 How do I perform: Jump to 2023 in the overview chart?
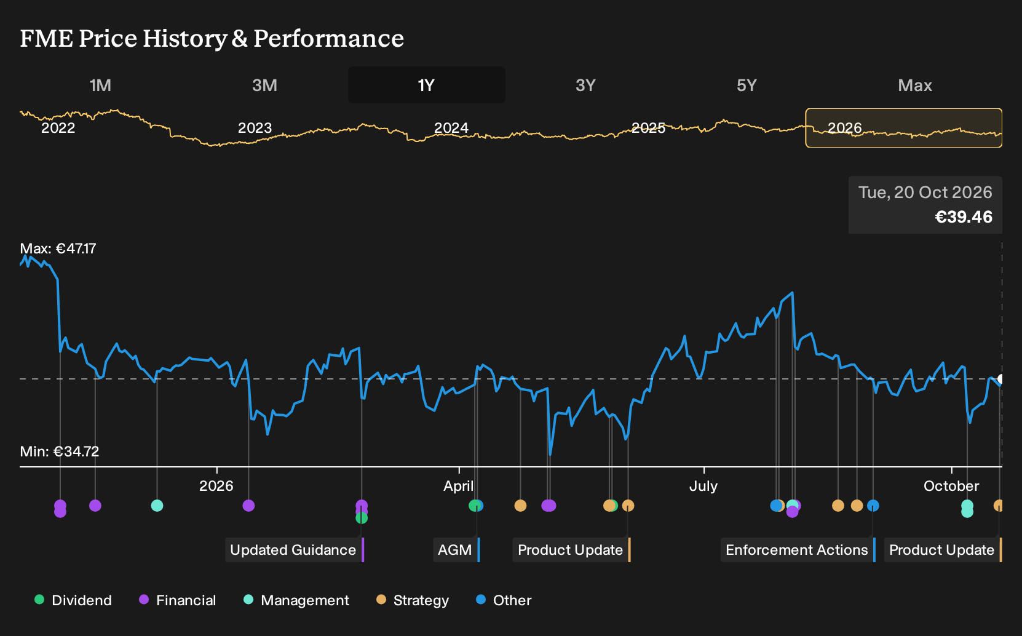(255, 128)
